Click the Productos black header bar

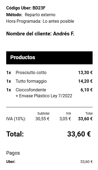(x=49, y=58)
